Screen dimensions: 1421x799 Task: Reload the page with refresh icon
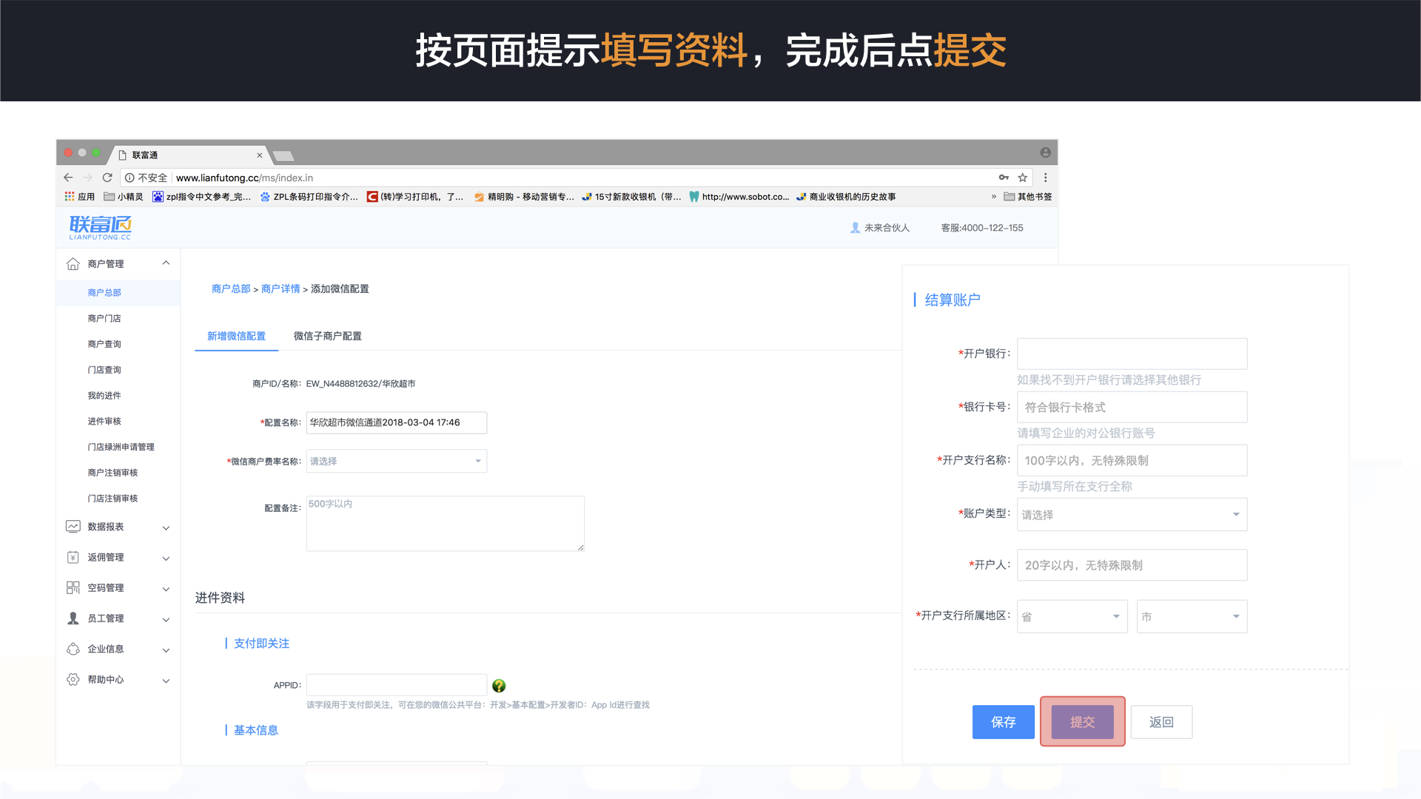tap(107, 178)
